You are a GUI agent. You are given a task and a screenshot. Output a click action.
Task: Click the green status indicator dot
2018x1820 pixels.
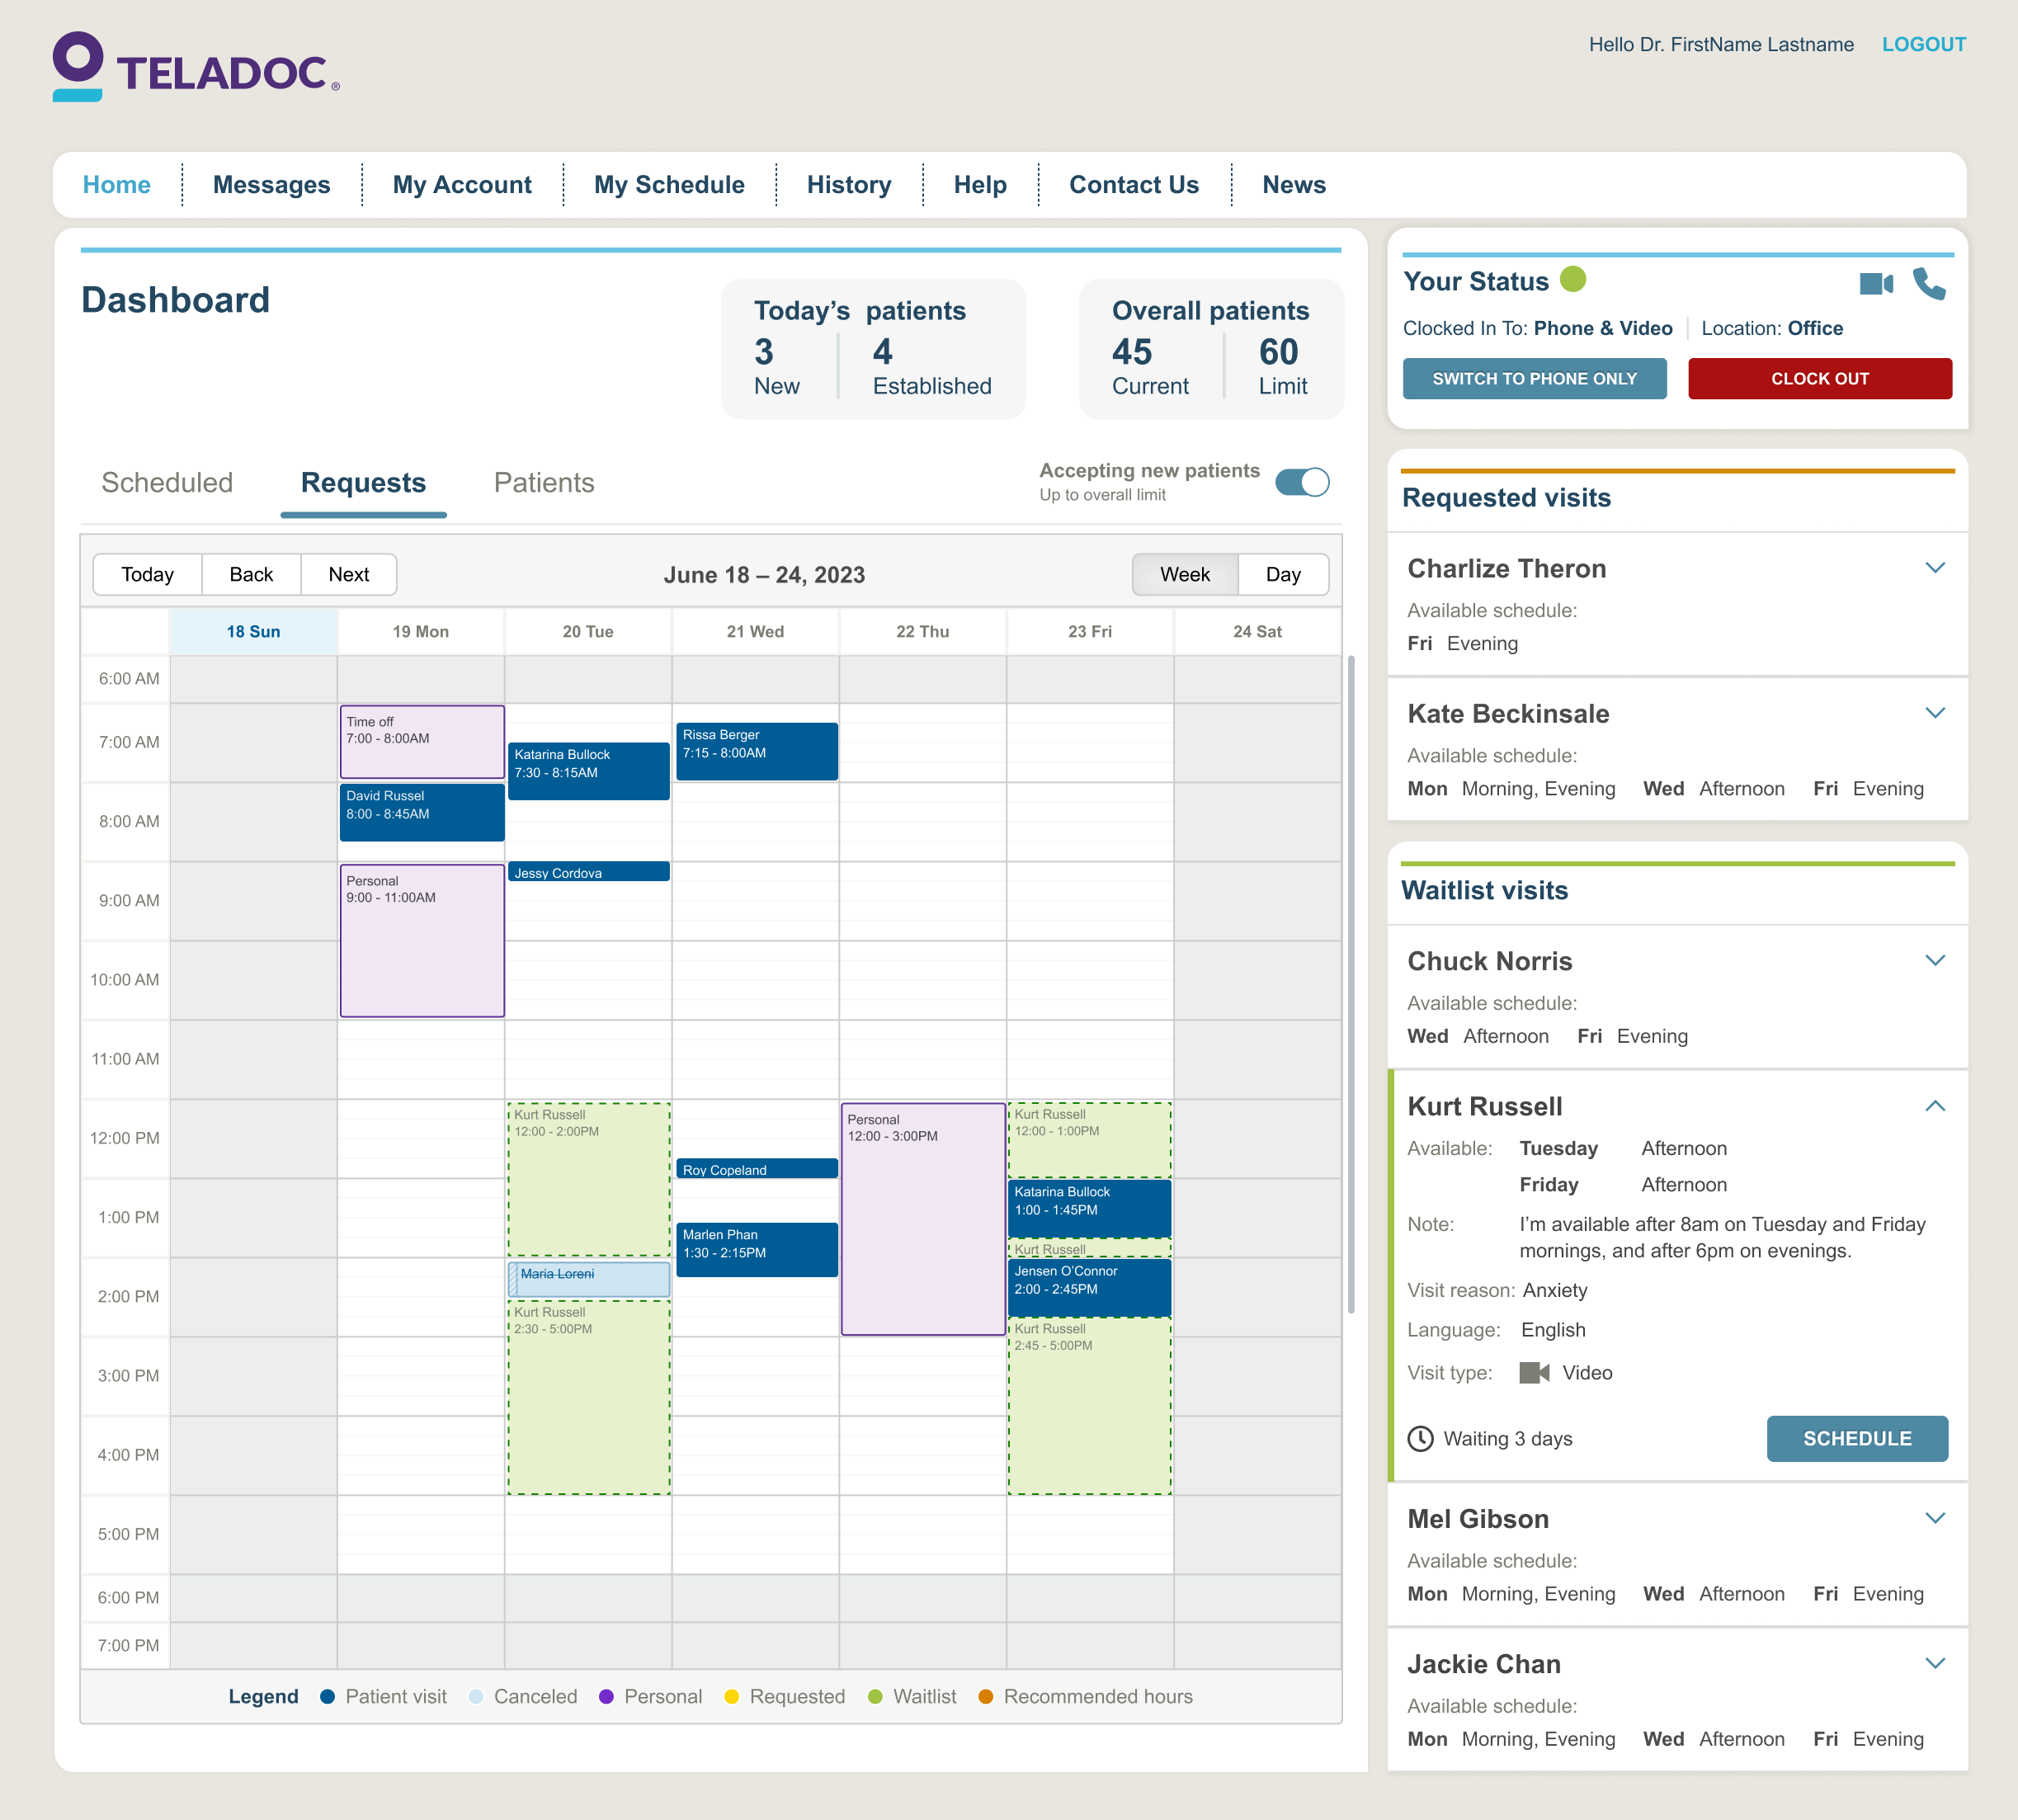click(1573, 281)
